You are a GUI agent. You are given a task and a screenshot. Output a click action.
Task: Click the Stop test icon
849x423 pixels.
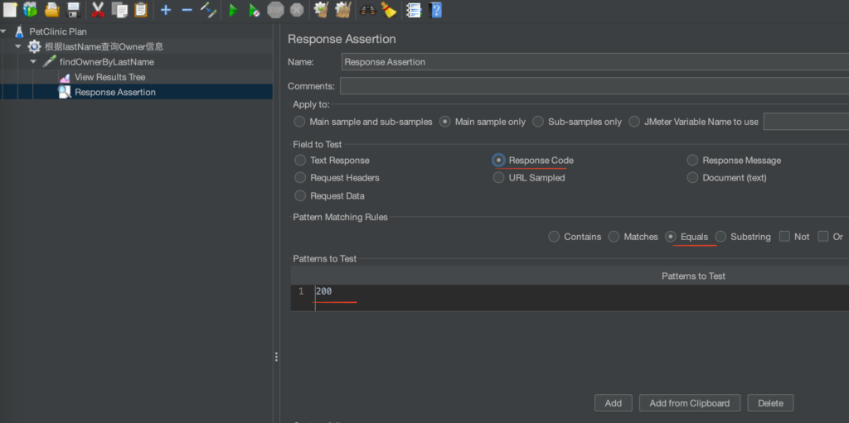[275, 9]
